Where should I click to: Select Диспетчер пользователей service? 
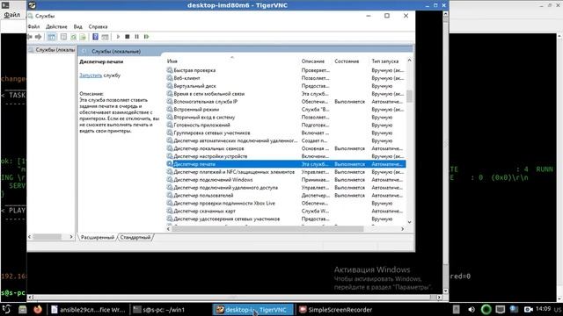203,195
